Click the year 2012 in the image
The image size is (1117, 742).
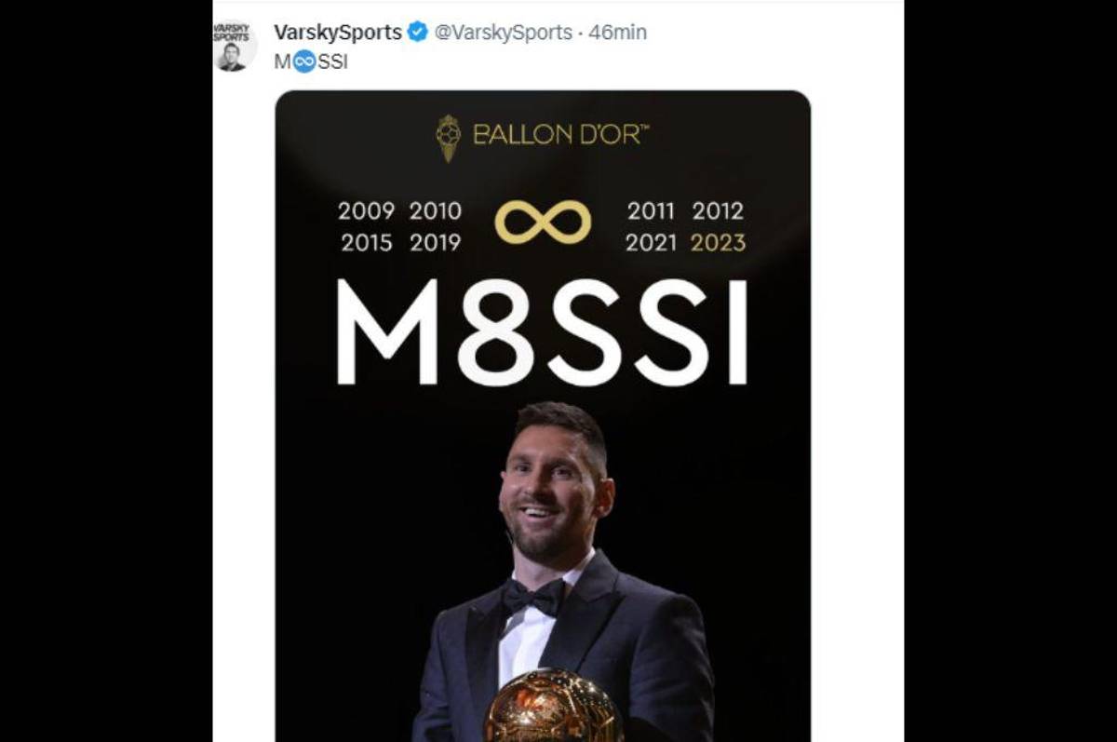pyautogui.click(x=717, y=211)
